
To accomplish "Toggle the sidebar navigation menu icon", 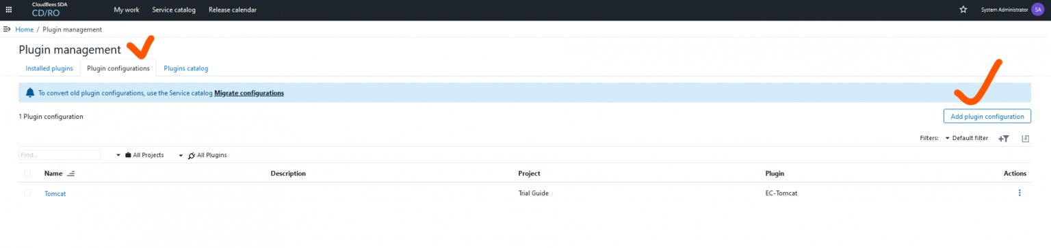I will point(7,29).
